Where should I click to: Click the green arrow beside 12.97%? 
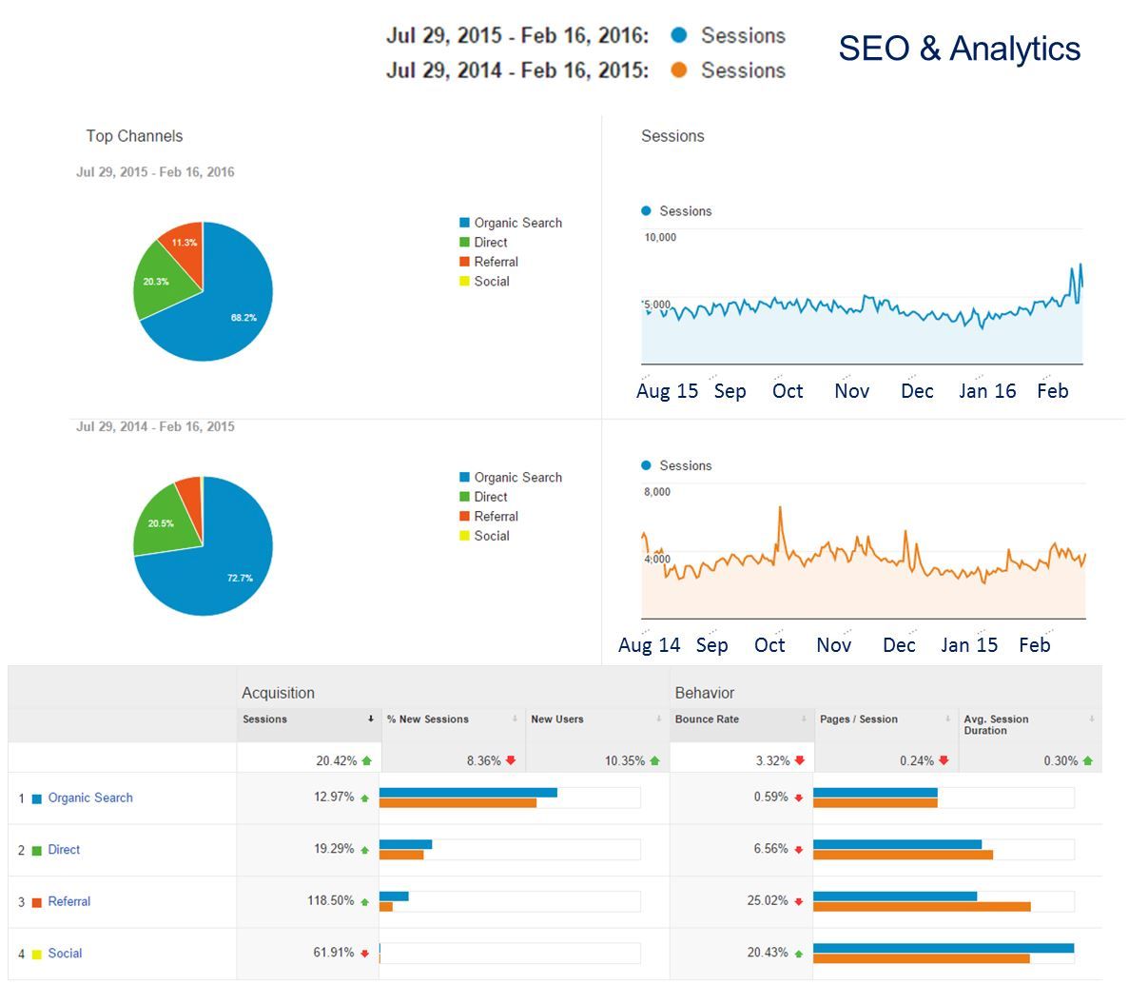(365, 798)
